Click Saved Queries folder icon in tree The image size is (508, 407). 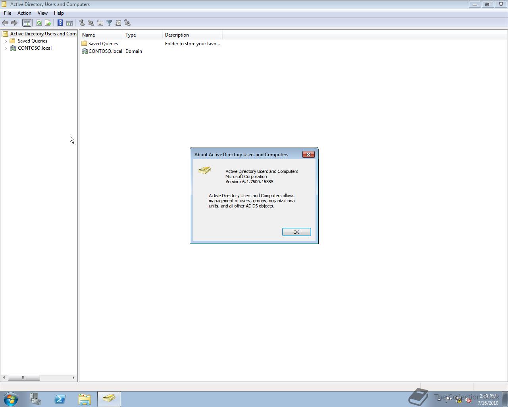click(x=13, y=41)
